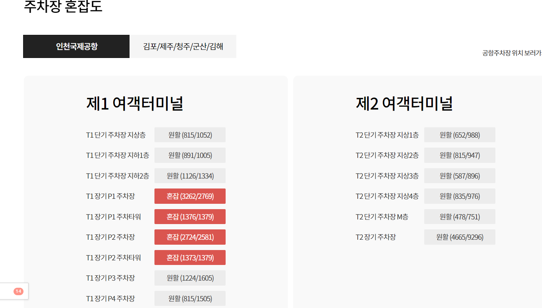Click the T1 장기 P1 주차장 label
The width and height of the screenshot is (542, 308).
point(111,196)
